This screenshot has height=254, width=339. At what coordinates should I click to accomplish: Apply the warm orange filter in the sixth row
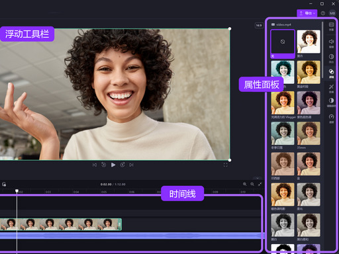coord(283,194)
